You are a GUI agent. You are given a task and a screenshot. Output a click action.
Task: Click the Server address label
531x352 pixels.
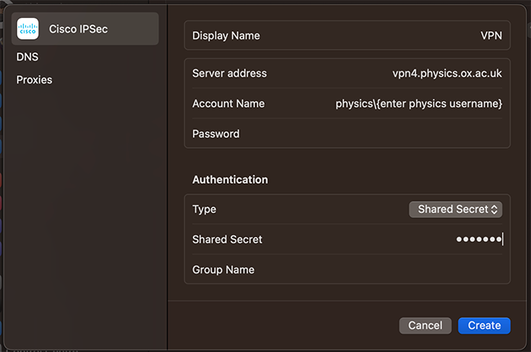pyautogui.click(x=229, y=74)
